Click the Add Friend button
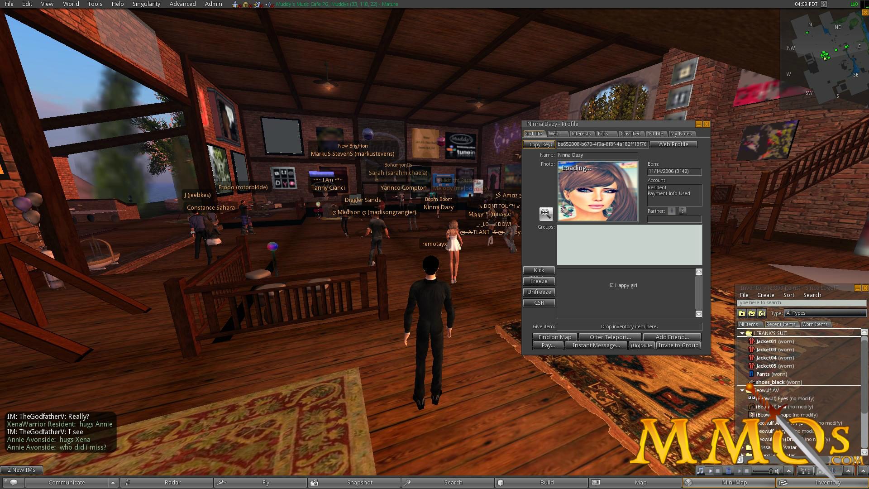This screenshot has width=869, height=489. coord(671,337)
